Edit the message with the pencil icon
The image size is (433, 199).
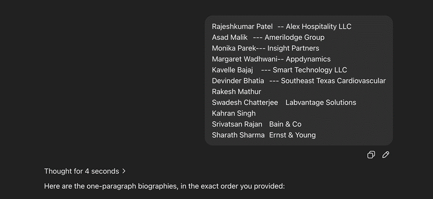click(386, 155)
